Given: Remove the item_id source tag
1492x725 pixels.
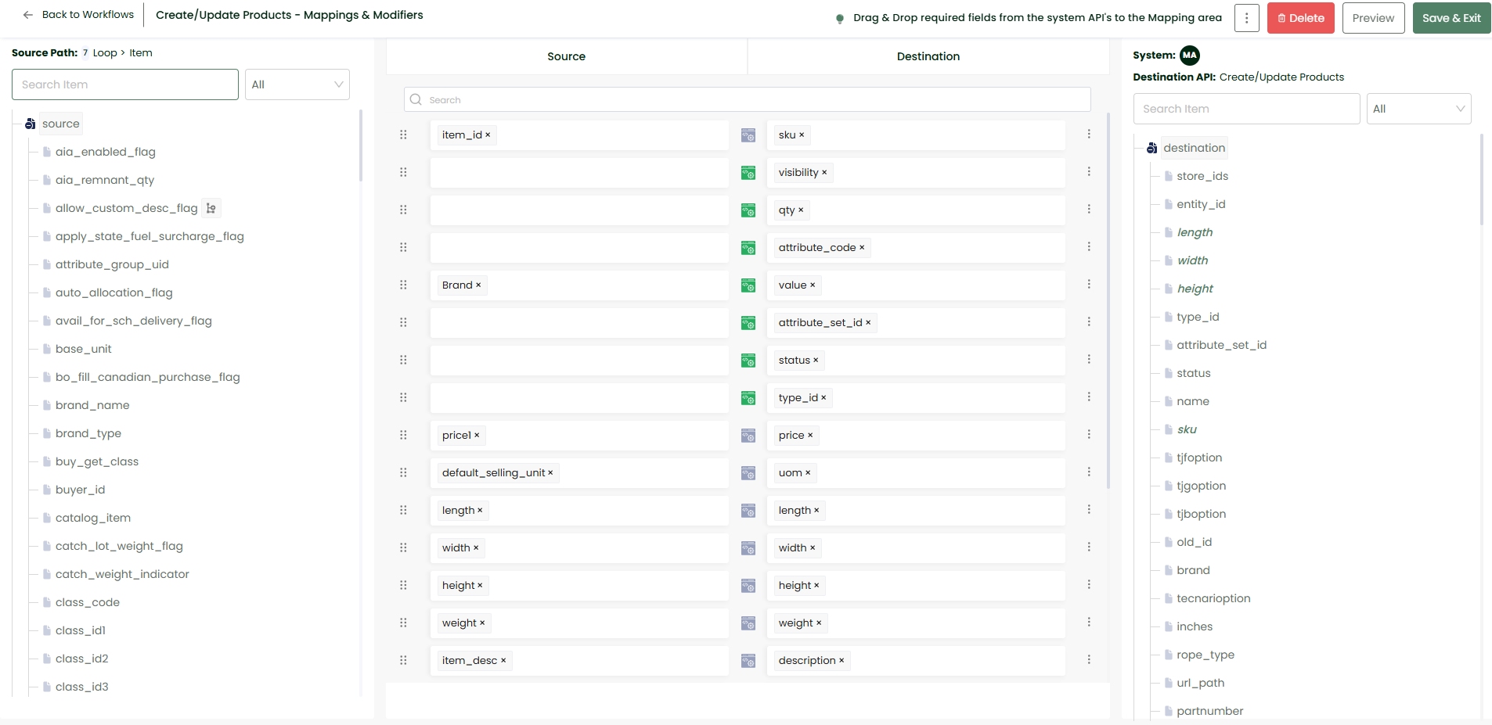Looking at the screenshot, I should (x=488, y=135).
